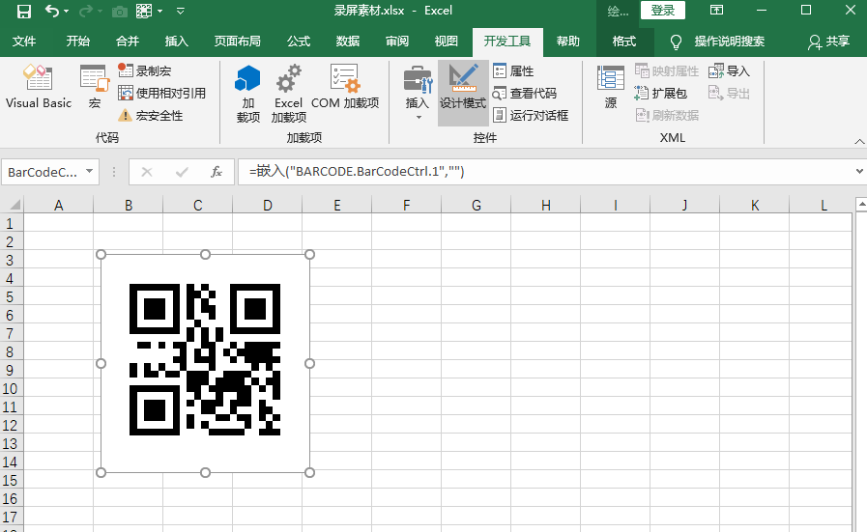The width and height of the screenshot is (867, 532).
Task: Click the 登录 sign-in button
Action: (662, 11)
